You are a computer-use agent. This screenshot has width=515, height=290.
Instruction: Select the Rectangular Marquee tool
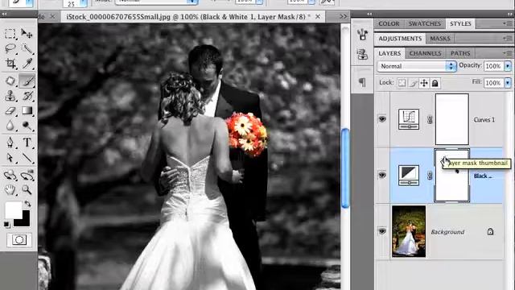10,34
